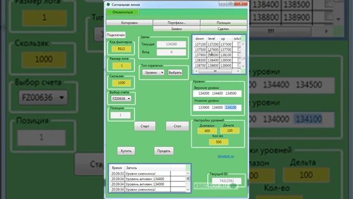
Task: Click the futures code field RIU2
Action: (121, 49)
